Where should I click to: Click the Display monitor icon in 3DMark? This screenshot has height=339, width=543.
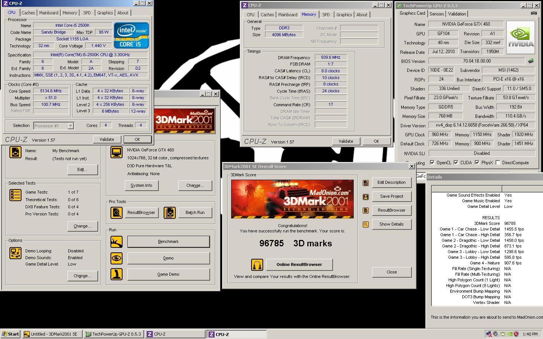tap(117, 152)
